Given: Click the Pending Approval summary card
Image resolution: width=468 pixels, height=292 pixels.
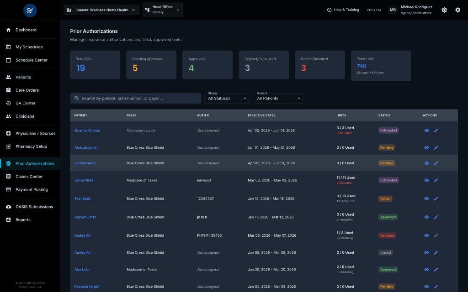Looking at the screenshot, I should coord(151,65).
